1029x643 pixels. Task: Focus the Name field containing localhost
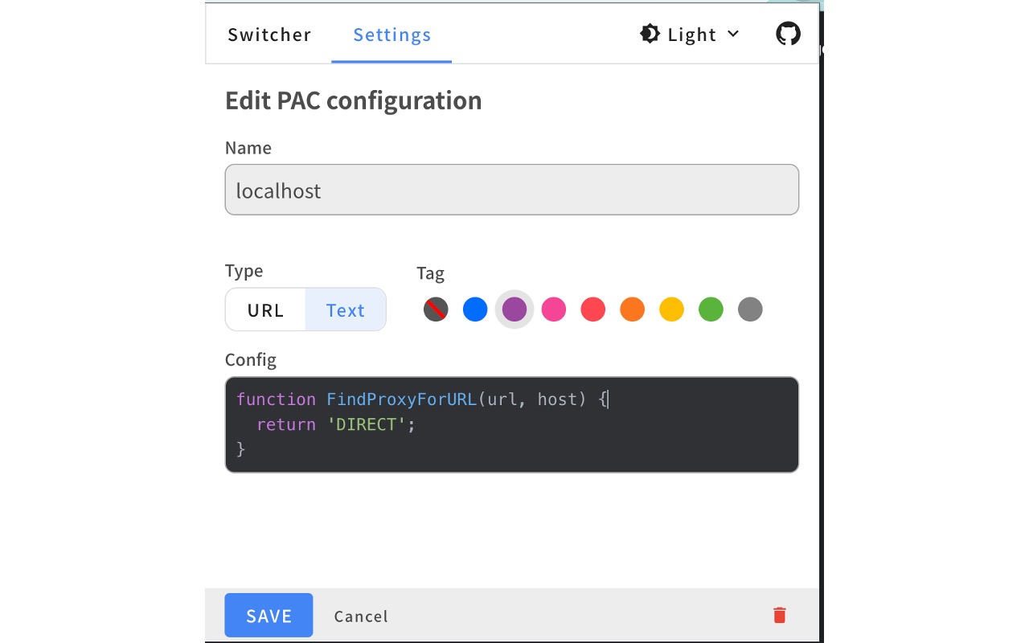point(511,190)
